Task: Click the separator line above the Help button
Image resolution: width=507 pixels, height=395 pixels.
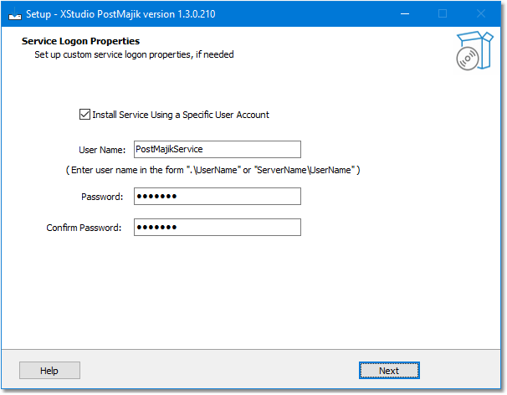Action: [251, 349]
